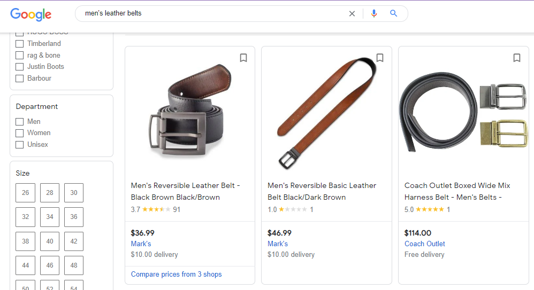Clear the search box text
Image resolution: width=534 pixels, height=290 pixels.
(352, 13)
